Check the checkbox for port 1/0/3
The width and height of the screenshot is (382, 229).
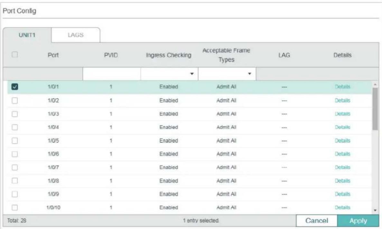pos(14,114)
